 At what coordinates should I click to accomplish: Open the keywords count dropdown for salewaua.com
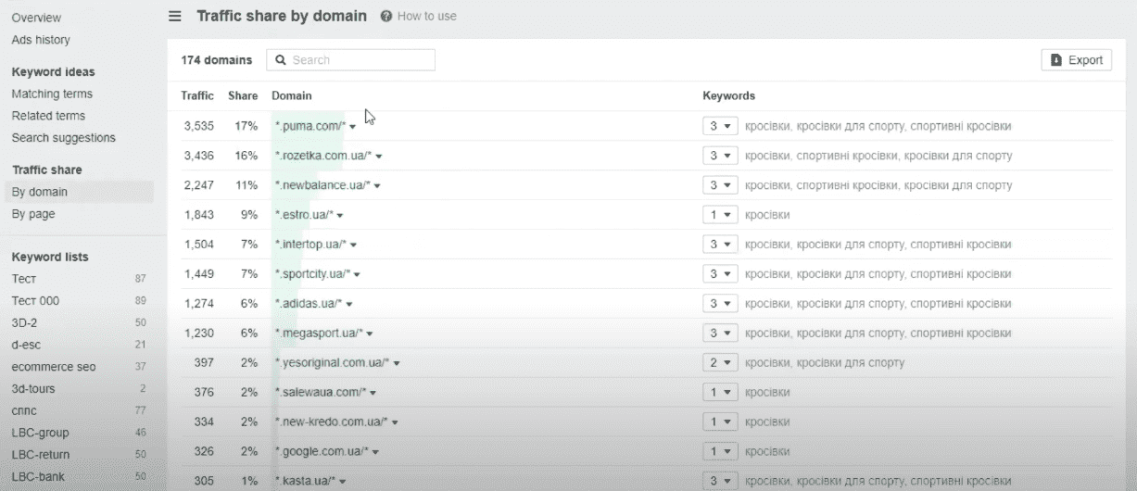720,393
